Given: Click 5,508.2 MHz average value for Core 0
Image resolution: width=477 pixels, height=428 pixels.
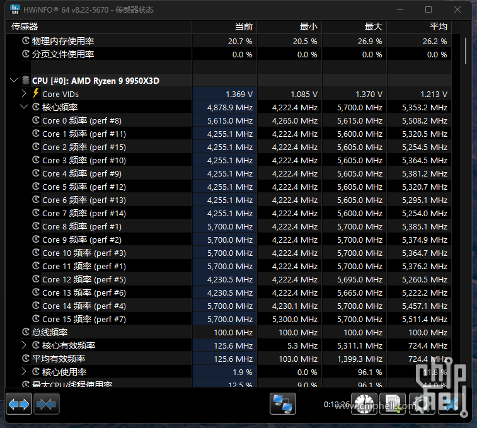Looking at the screenshot, I should [424, 121].
